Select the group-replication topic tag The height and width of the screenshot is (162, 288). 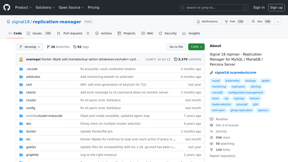(x=241, y=110)
